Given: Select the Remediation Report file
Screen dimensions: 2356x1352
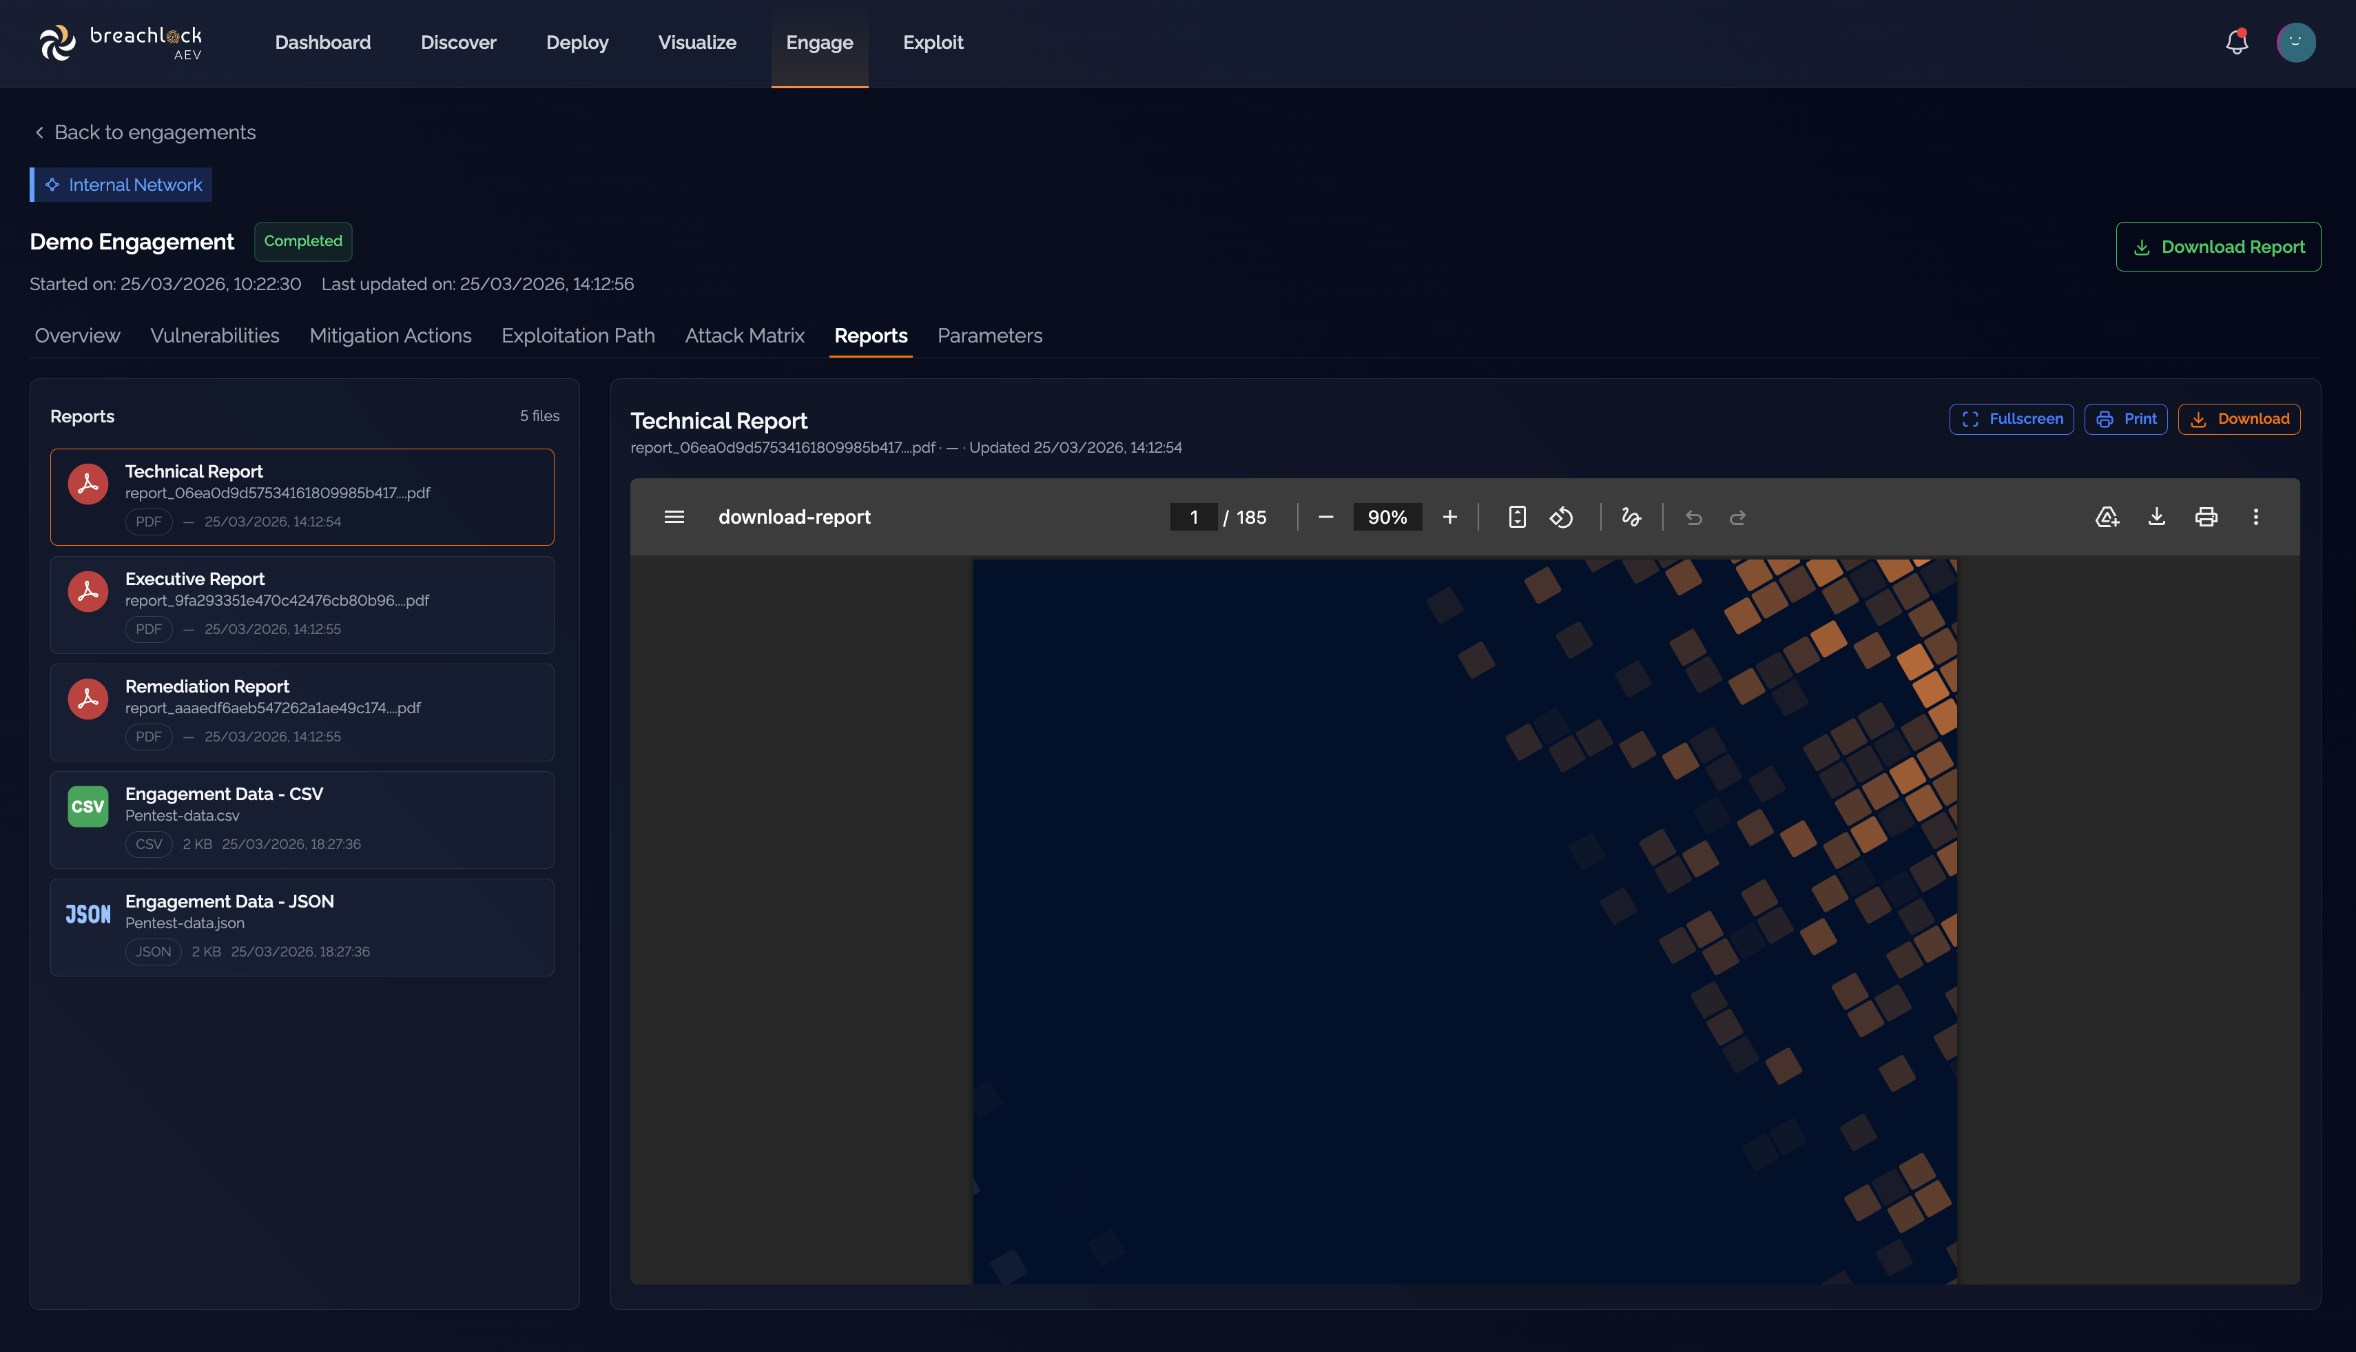Looking at the screenshot, I should point(302,713).
